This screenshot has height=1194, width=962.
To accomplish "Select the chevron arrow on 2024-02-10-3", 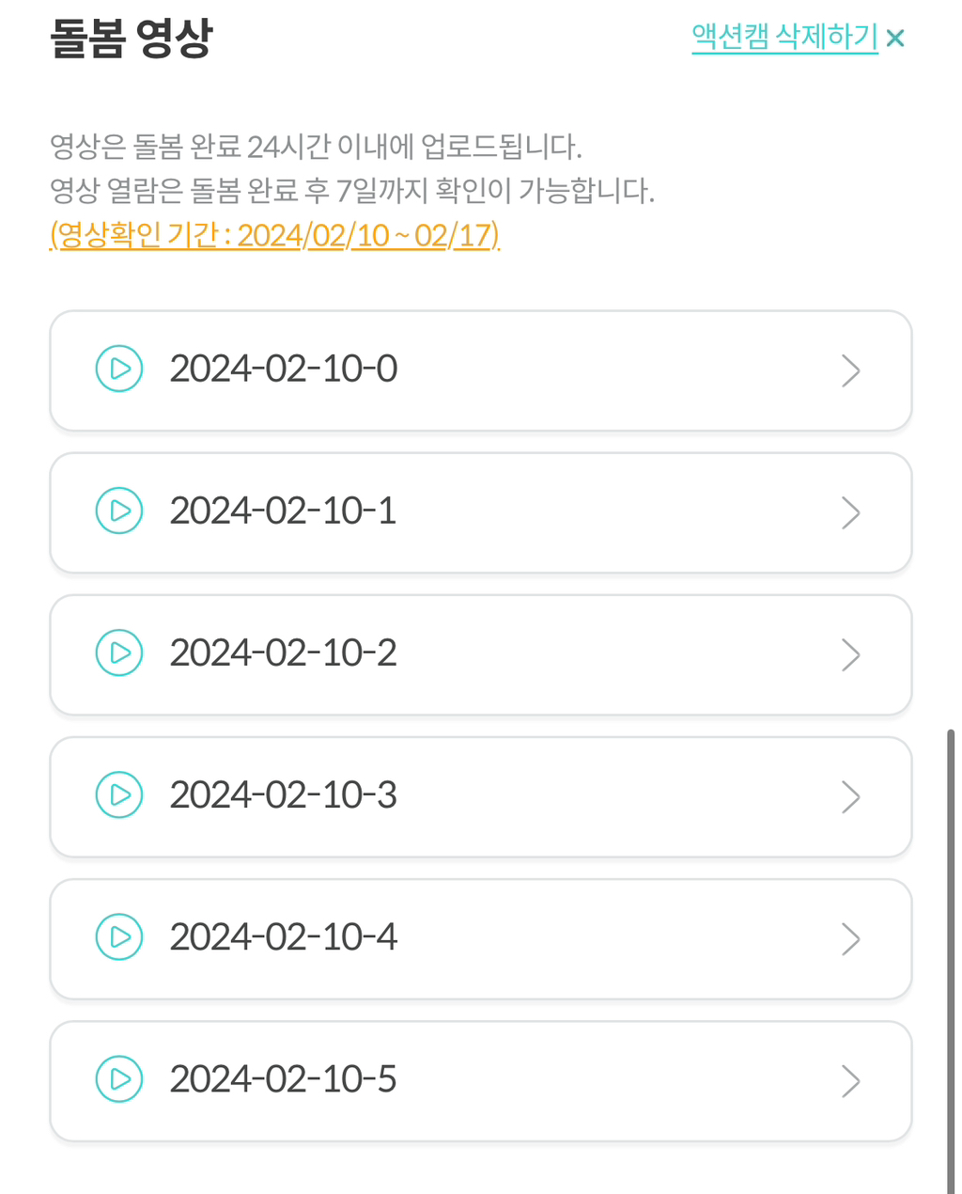I will pos(850,796).
